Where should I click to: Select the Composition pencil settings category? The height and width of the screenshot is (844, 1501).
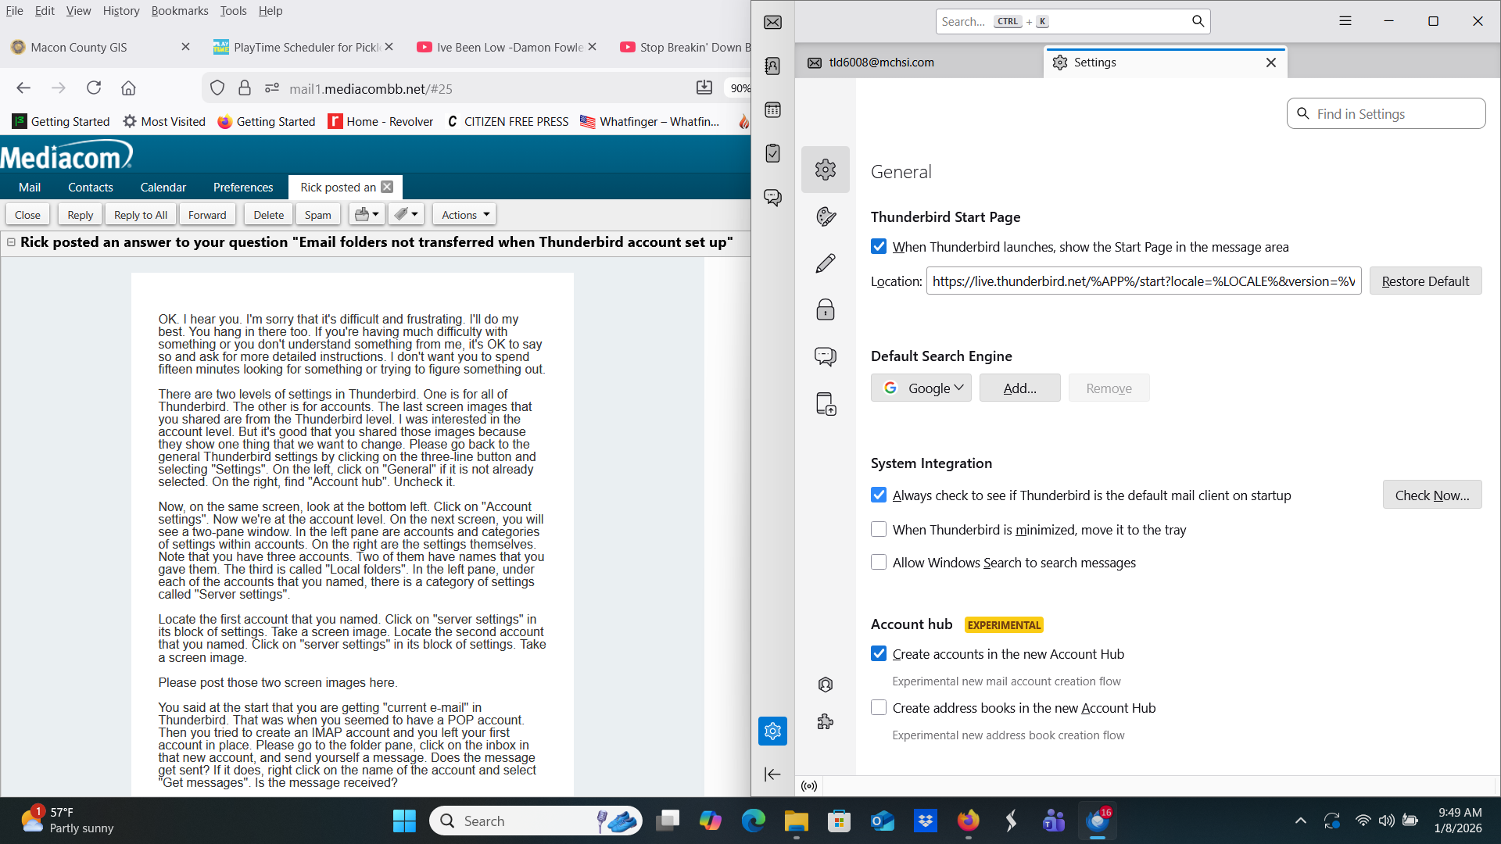coord(826,263)
